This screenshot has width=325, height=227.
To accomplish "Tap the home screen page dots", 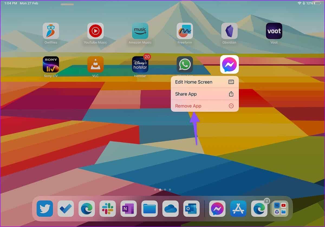I will point(162,190).
